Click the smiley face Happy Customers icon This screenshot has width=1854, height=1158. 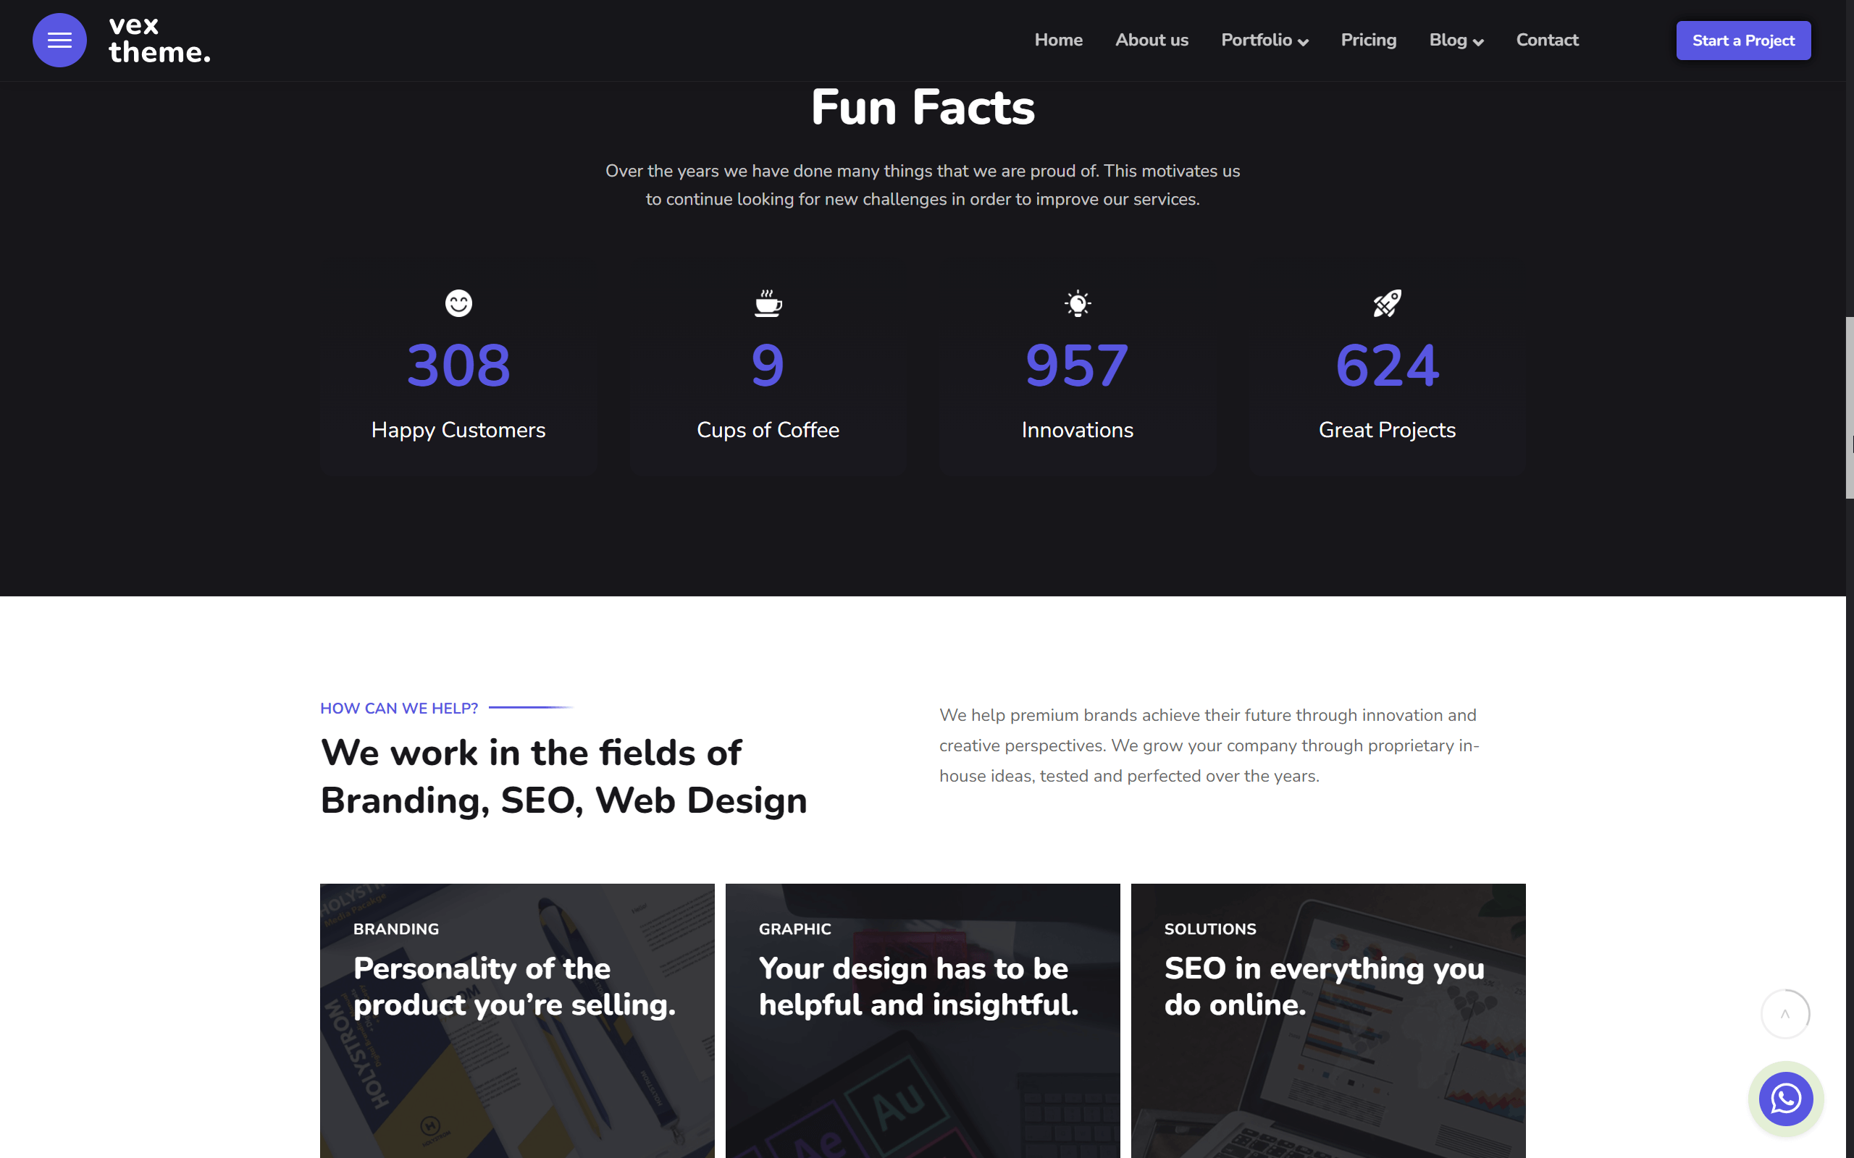click(x=458, y=303)
